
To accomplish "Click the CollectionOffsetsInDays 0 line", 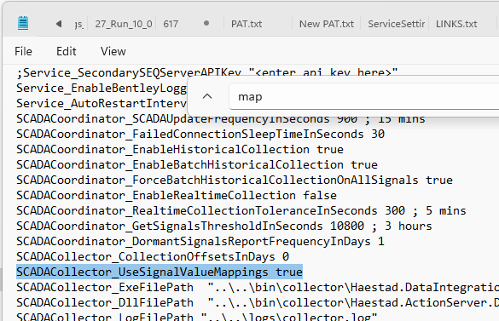I will point(153,257).
